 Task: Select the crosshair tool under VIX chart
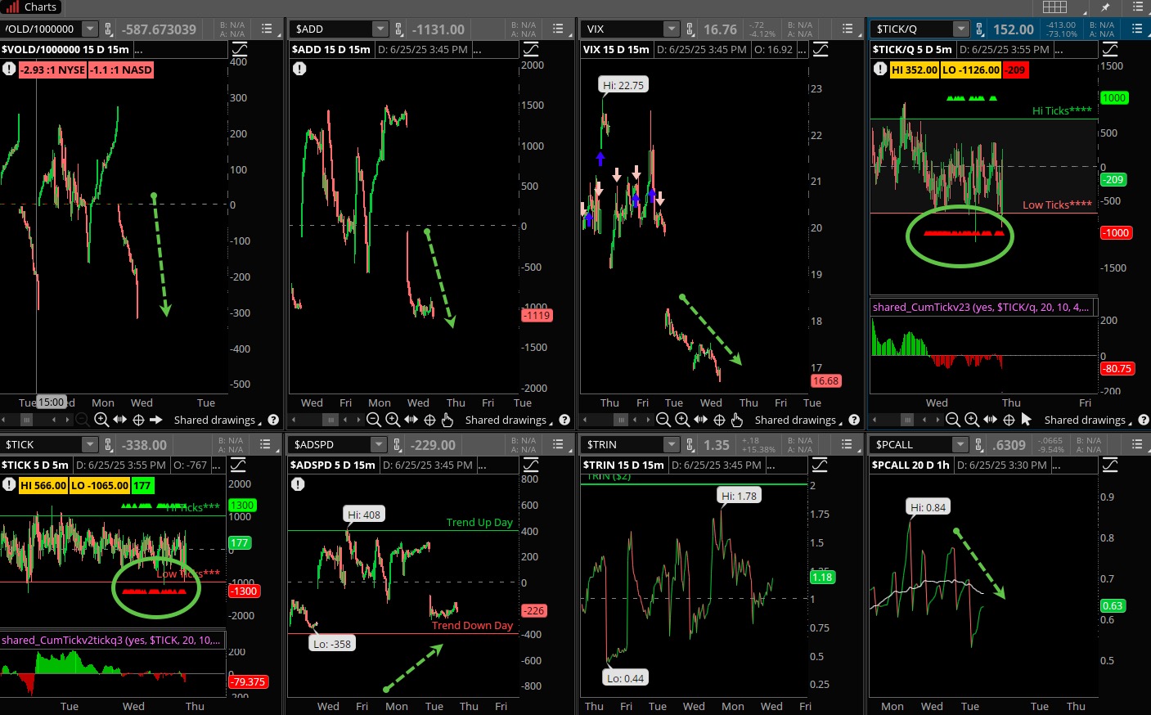[x=719, y=420]
